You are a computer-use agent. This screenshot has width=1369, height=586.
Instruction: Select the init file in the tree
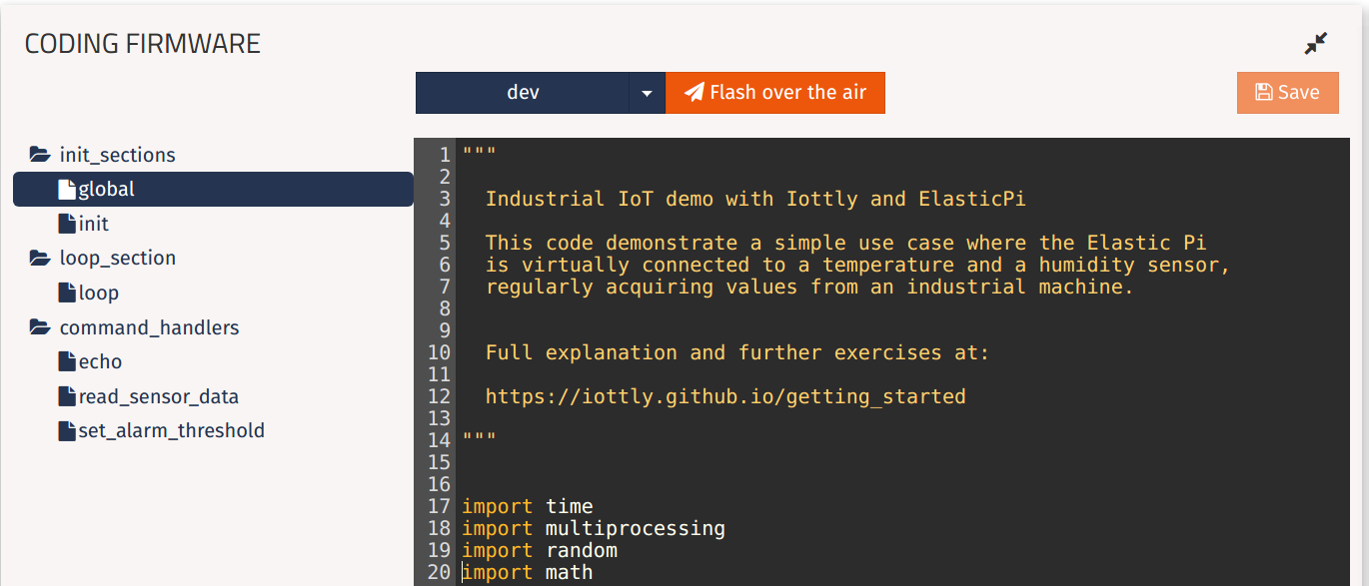(x=93, y=223)
